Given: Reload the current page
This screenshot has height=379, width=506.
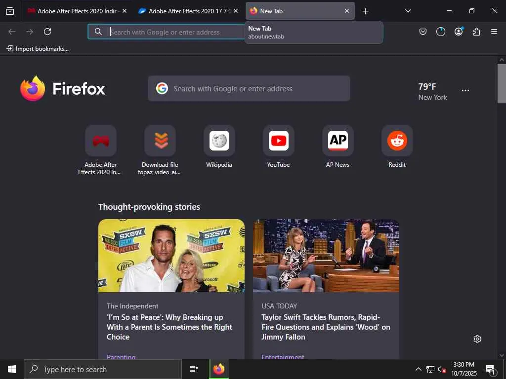Looking at the screenshot, I should [47, 32].
